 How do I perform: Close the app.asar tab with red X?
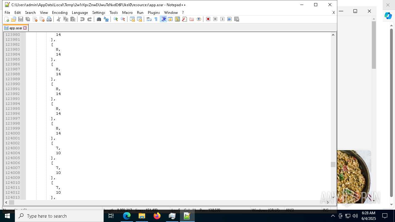25,28
